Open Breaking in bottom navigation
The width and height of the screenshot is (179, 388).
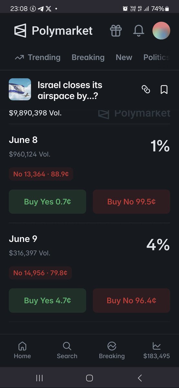tap(112, 351)
